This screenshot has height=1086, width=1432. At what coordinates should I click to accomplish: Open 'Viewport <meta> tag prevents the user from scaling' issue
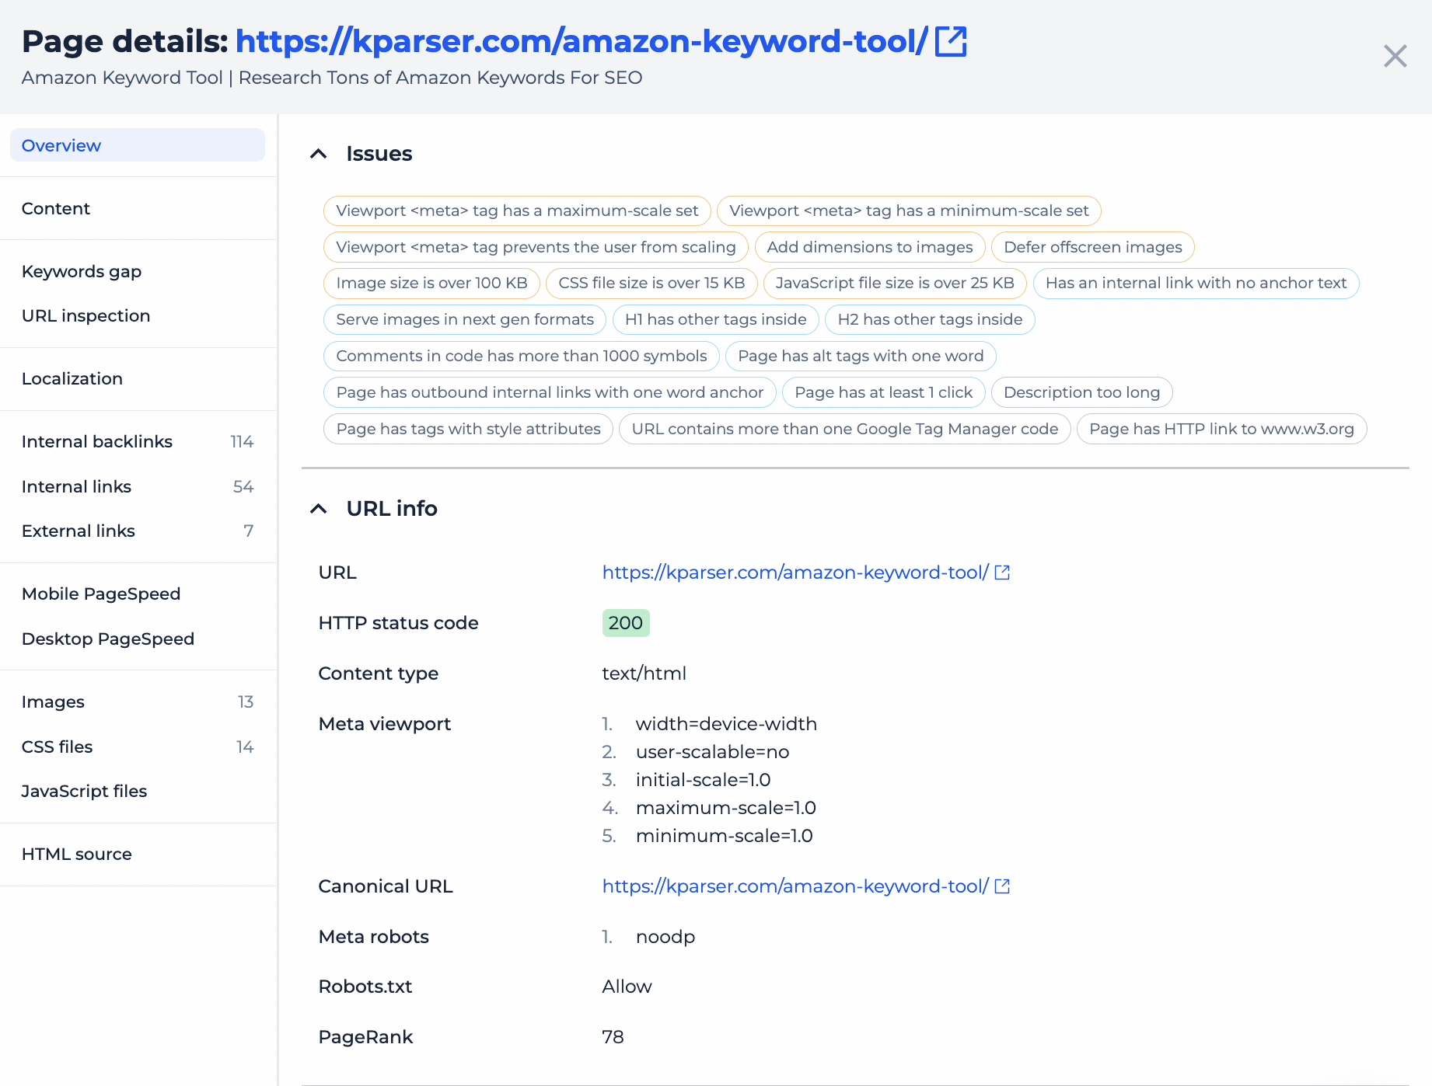click(536, 247)
